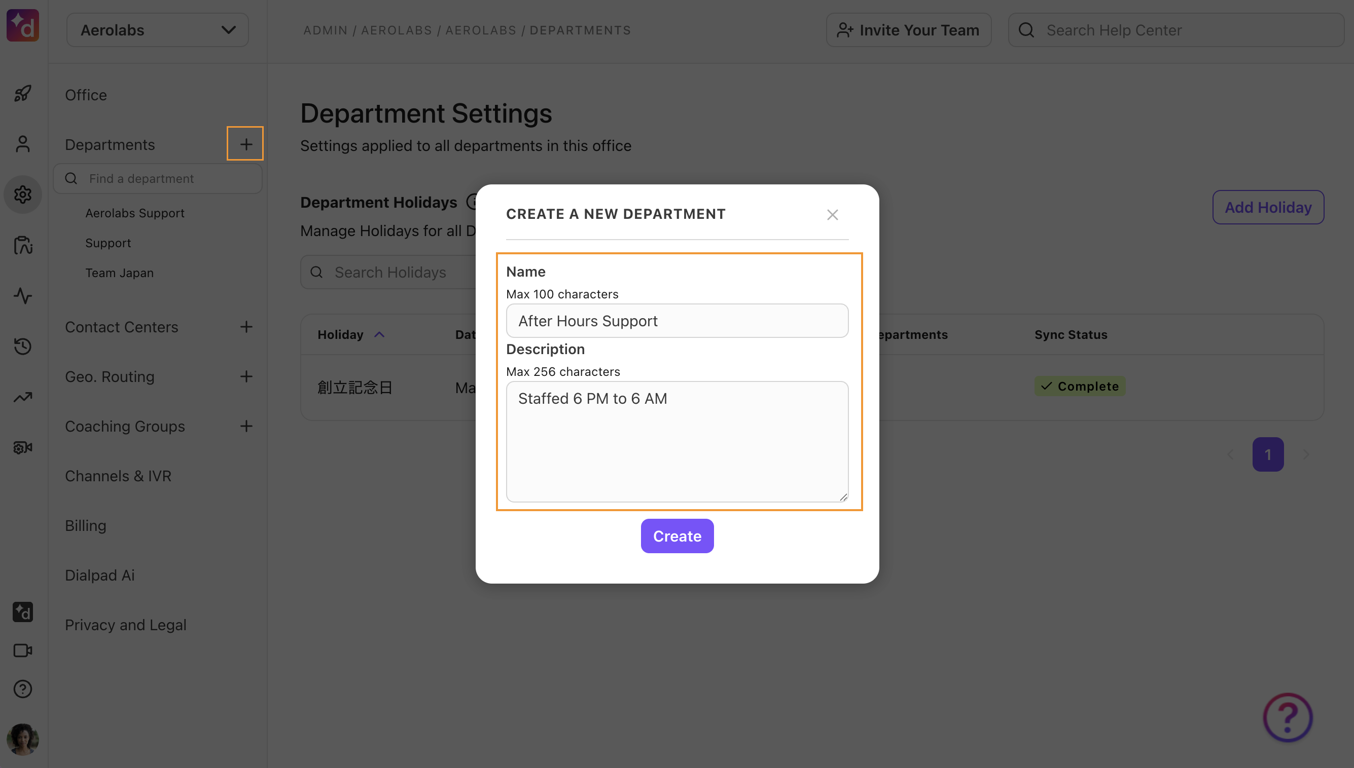This screenshot has height=768, width=1354.
Task: Go to previous page arrow
Action: click(x=1230, y=454)
